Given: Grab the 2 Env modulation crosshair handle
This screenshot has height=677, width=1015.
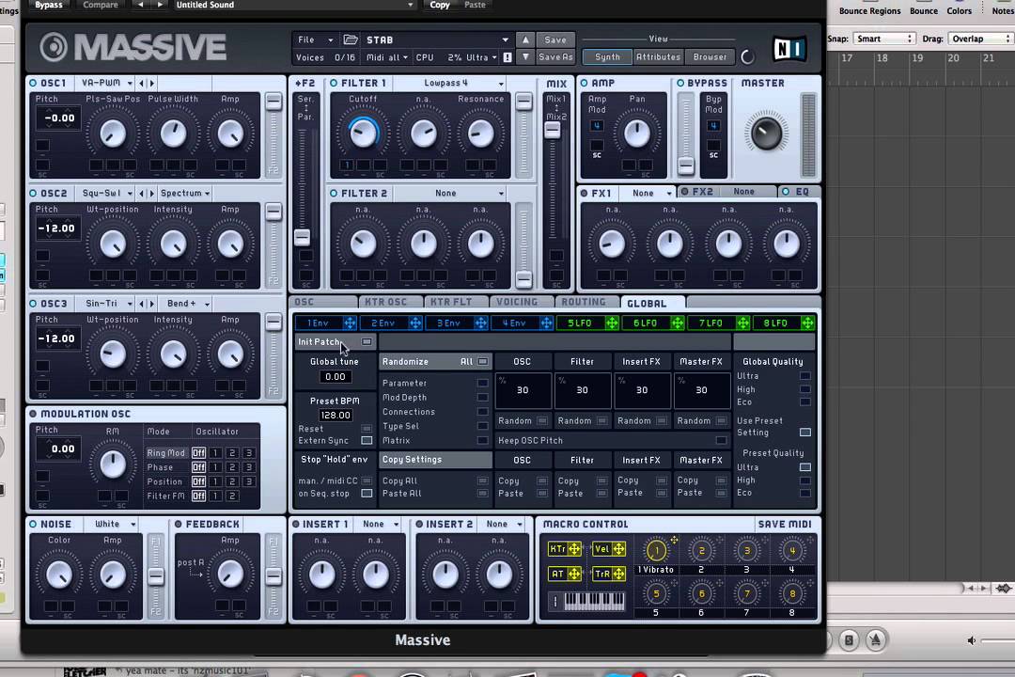Looking at the screenshot, I should point(415,323).
